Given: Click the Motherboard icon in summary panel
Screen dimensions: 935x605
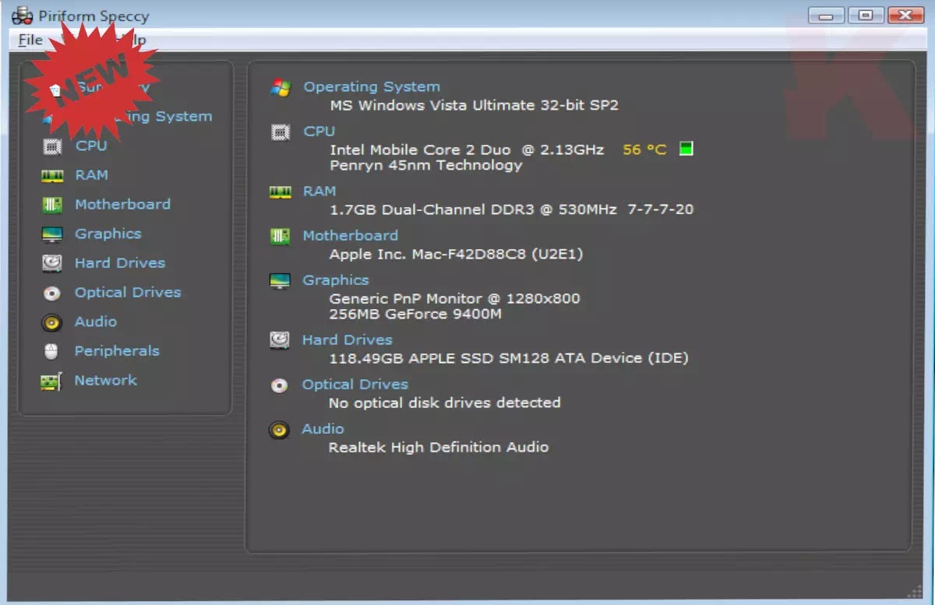Looking at the screenshot, I should (280, 237).
